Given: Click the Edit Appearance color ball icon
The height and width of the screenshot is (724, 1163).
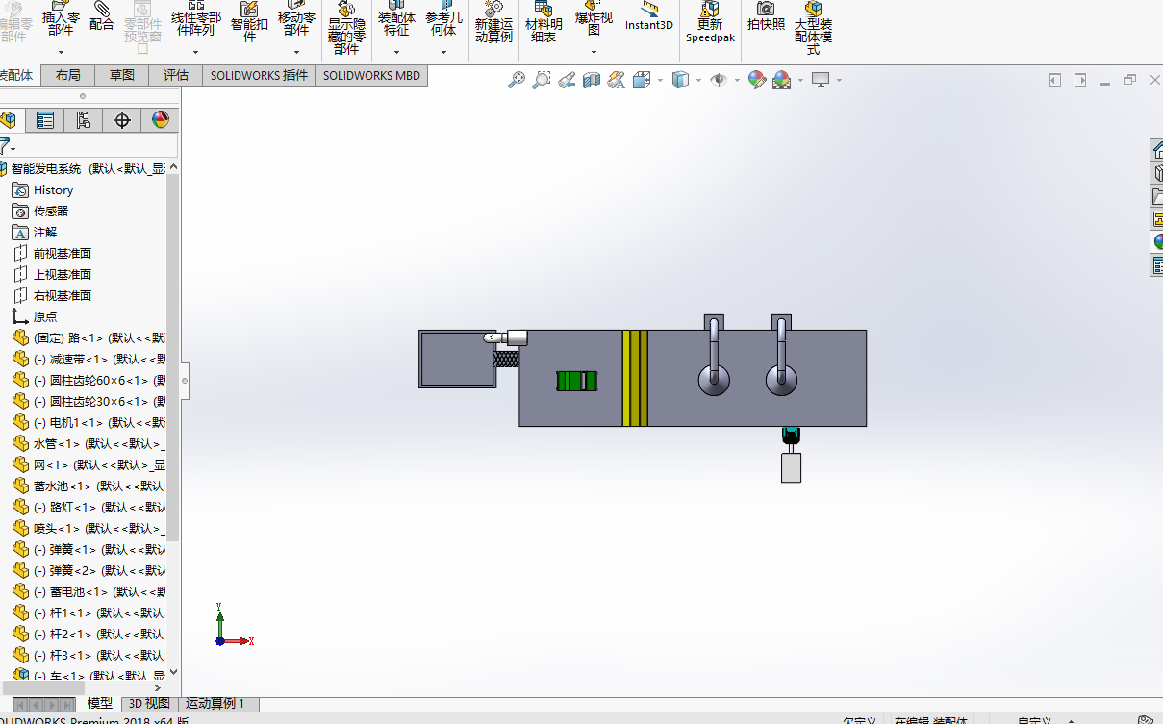Looking at the screenshot, I should pos(757,80).
